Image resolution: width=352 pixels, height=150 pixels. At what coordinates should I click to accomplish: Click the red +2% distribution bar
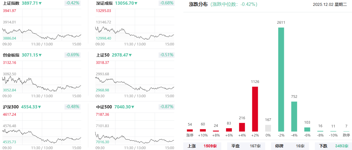pyautogui.click(x=255, y=109)
